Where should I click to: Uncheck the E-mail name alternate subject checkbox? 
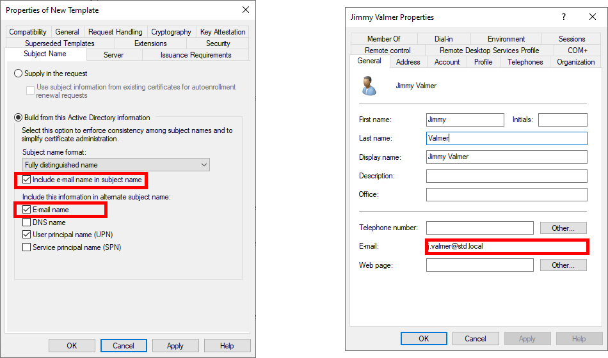pos(26,210)
